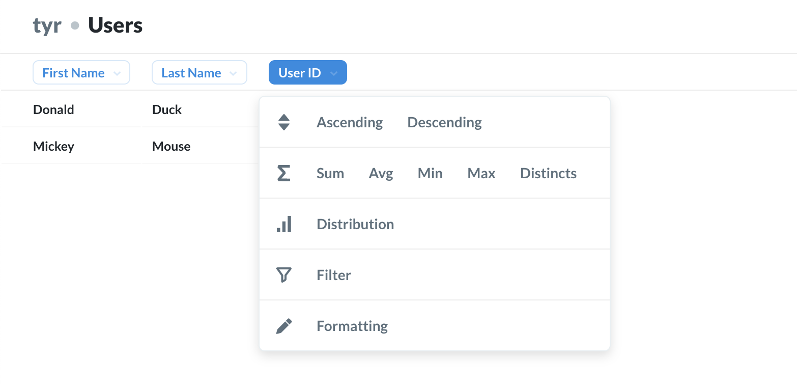Show Distincts for User ID
Viewport: 797px width, 385px height.
(x=548, y=173)
